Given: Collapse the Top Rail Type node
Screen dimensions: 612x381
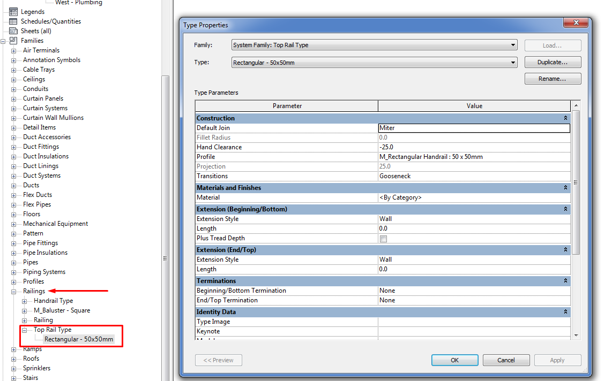Looking at the screenshot, I should (x=24, y=330).
